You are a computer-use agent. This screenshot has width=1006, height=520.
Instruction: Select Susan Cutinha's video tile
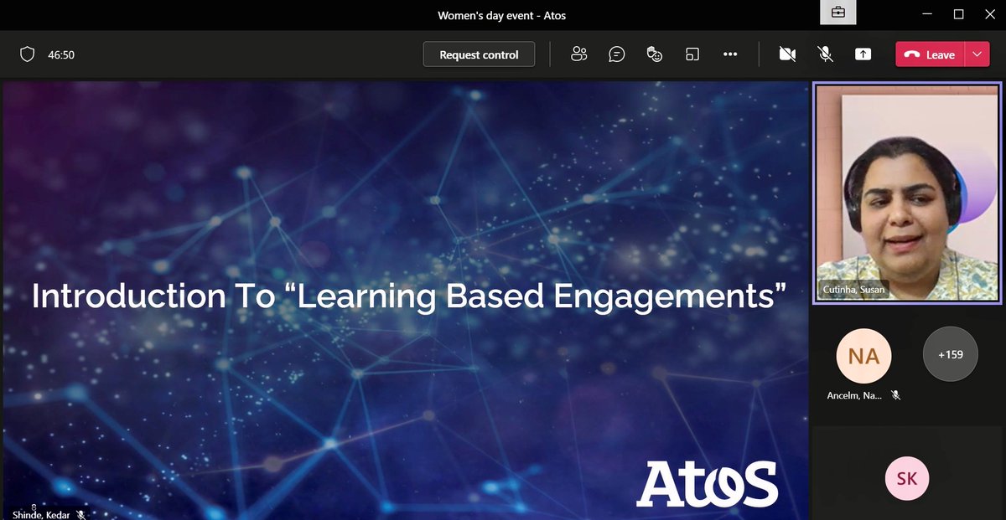click(x=907, y=193)
